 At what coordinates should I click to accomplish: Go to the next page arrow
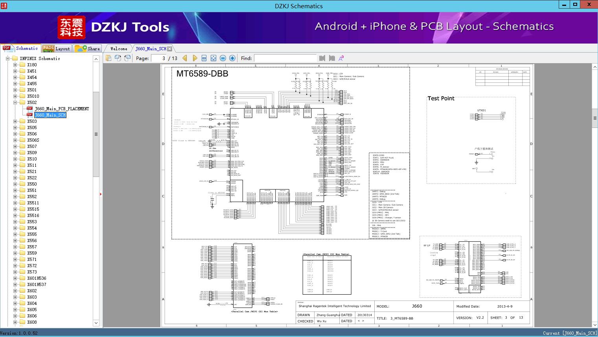click(x=195, y=58)
